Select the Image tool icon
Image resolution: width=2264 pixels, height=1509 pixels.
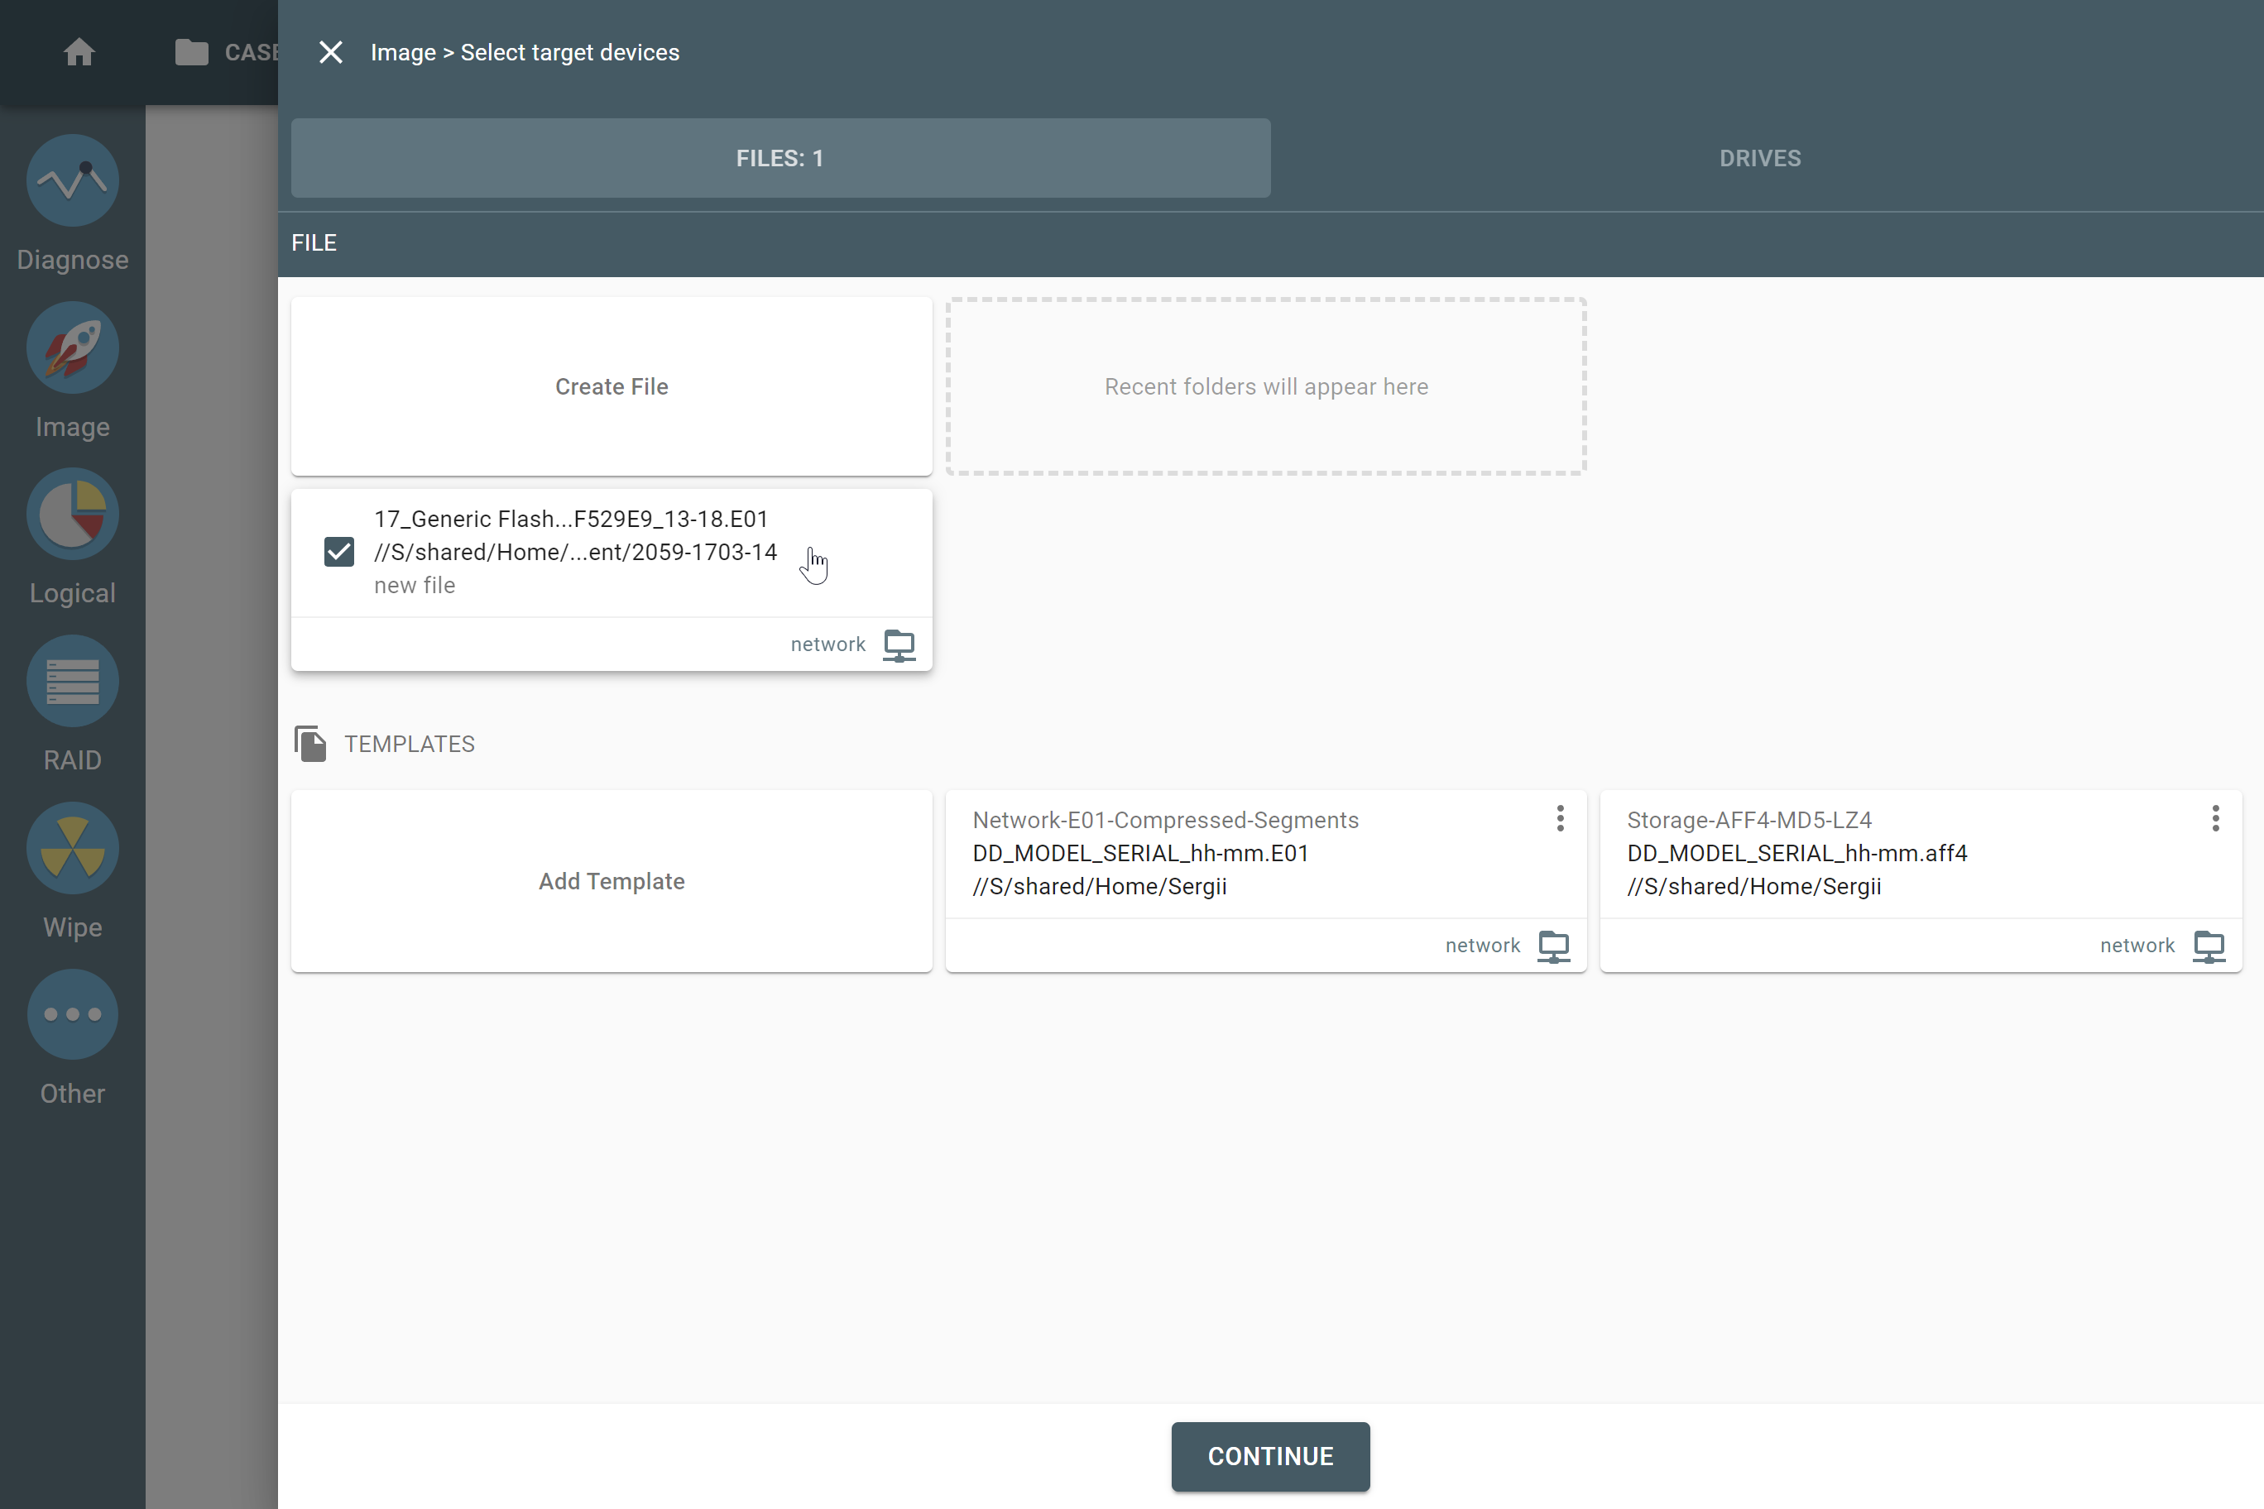pos(73,347)
